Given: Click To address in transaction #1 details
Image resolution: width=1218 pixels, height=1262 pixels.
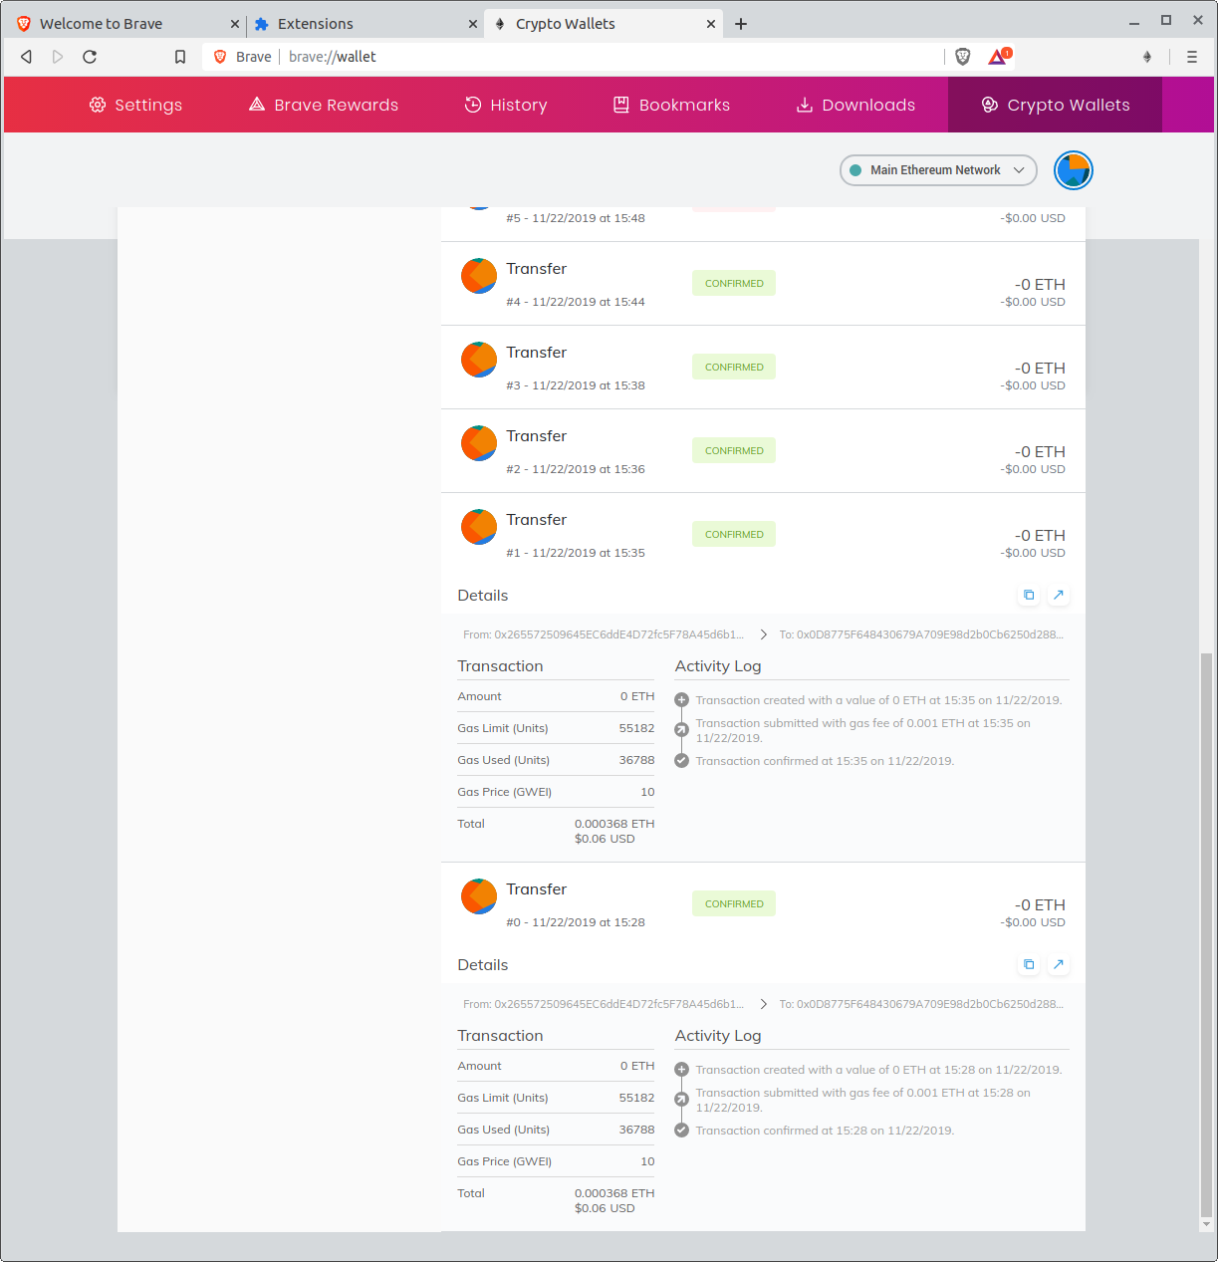Looking at the screenshot, I should 921,634.
